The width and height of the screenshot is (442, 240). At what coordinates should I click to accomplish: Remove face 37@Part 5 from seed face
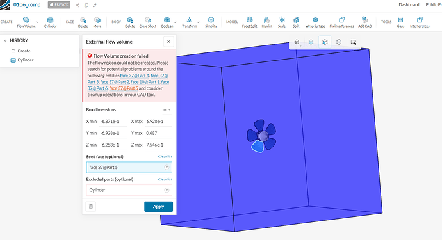[167, 167]
